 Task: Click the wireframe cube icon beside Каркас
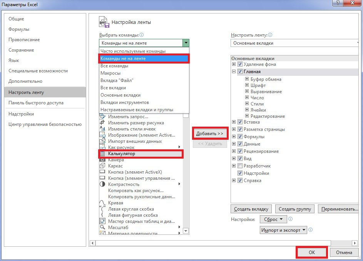pos(102,166)
